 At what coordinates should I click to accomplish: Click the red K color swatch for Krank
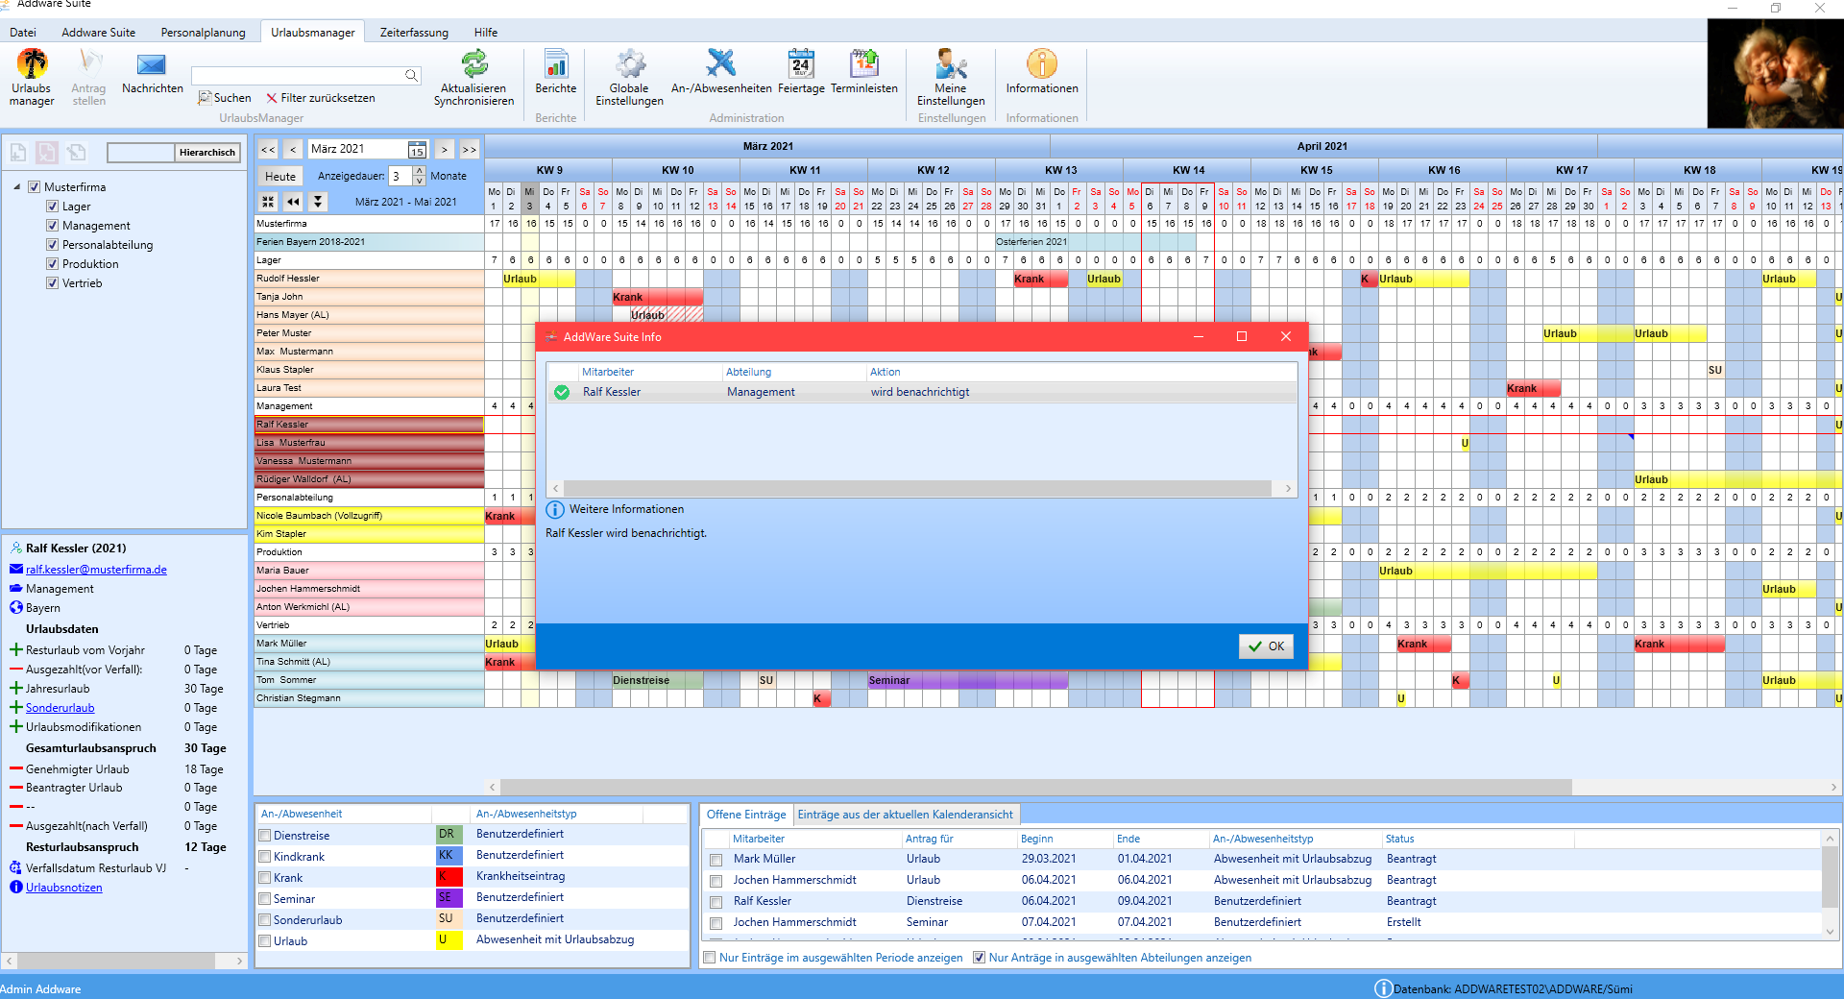tap(448, 877)
